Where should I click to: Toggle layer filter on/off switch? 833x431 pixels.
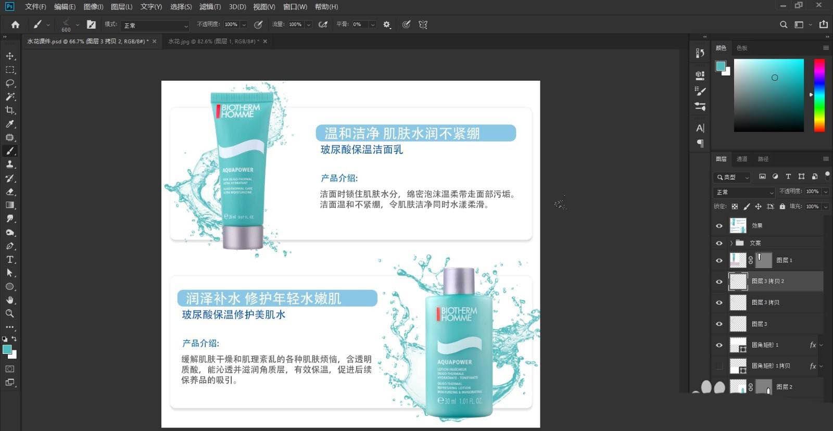pos(827,176)
